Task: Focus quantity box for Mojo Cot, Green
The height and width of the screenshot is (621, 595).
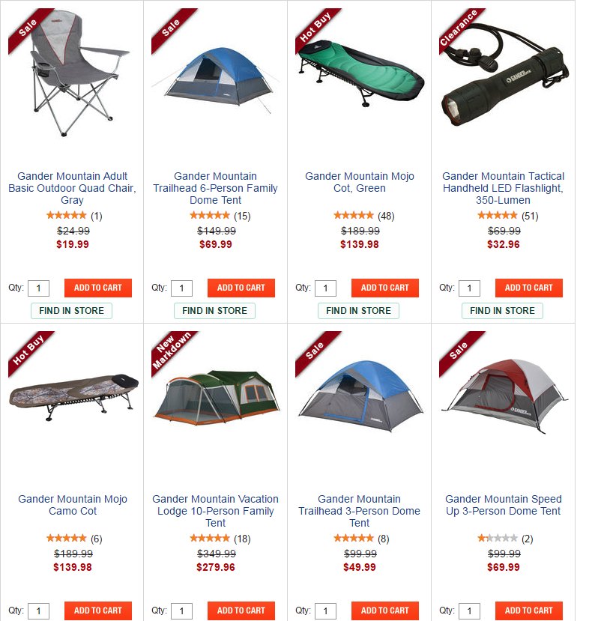Action: (x=325, y=288)
